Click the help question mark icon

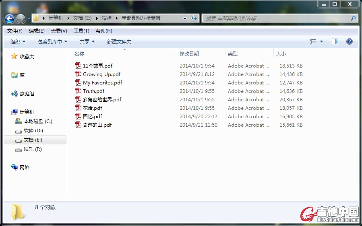click(349, 41)
